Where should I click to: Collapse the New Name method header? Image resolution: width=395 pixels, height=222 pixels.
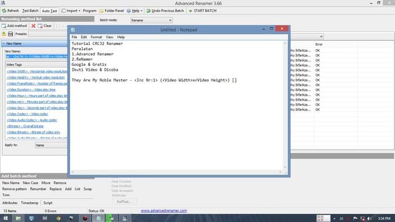pyautogui.click(x=35, y=43)
